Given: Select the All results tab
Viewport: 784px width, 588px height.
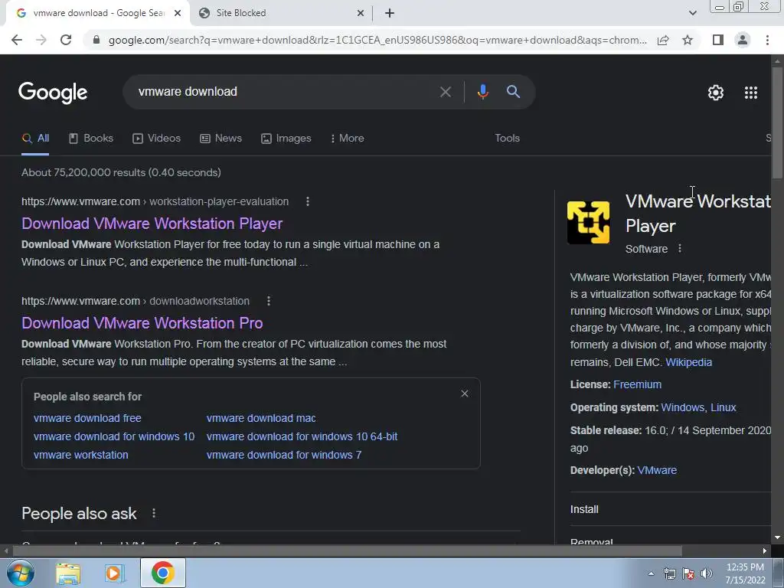Looking at the screenshot, I should [35, 138].
